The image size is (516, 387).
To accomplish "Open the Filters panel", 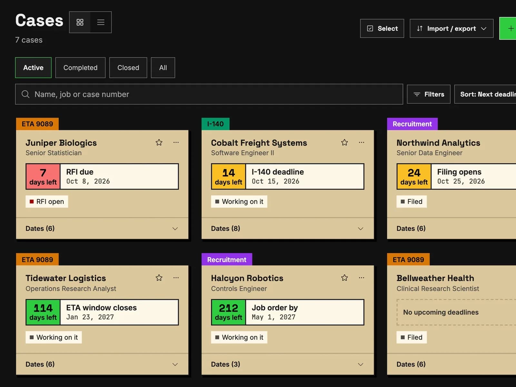I will pos(429,94).
